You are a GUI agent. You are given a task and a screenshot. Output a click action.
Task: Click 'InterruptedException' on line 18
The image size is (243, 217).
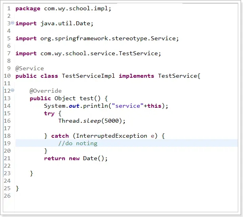(x=112, y=136)
